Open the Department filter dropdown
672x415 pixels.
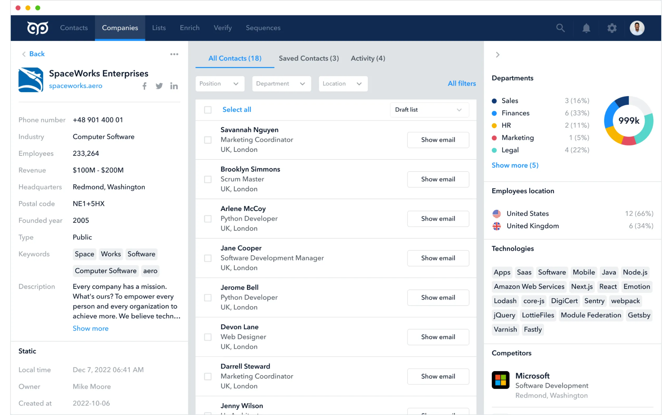point(282,84)
